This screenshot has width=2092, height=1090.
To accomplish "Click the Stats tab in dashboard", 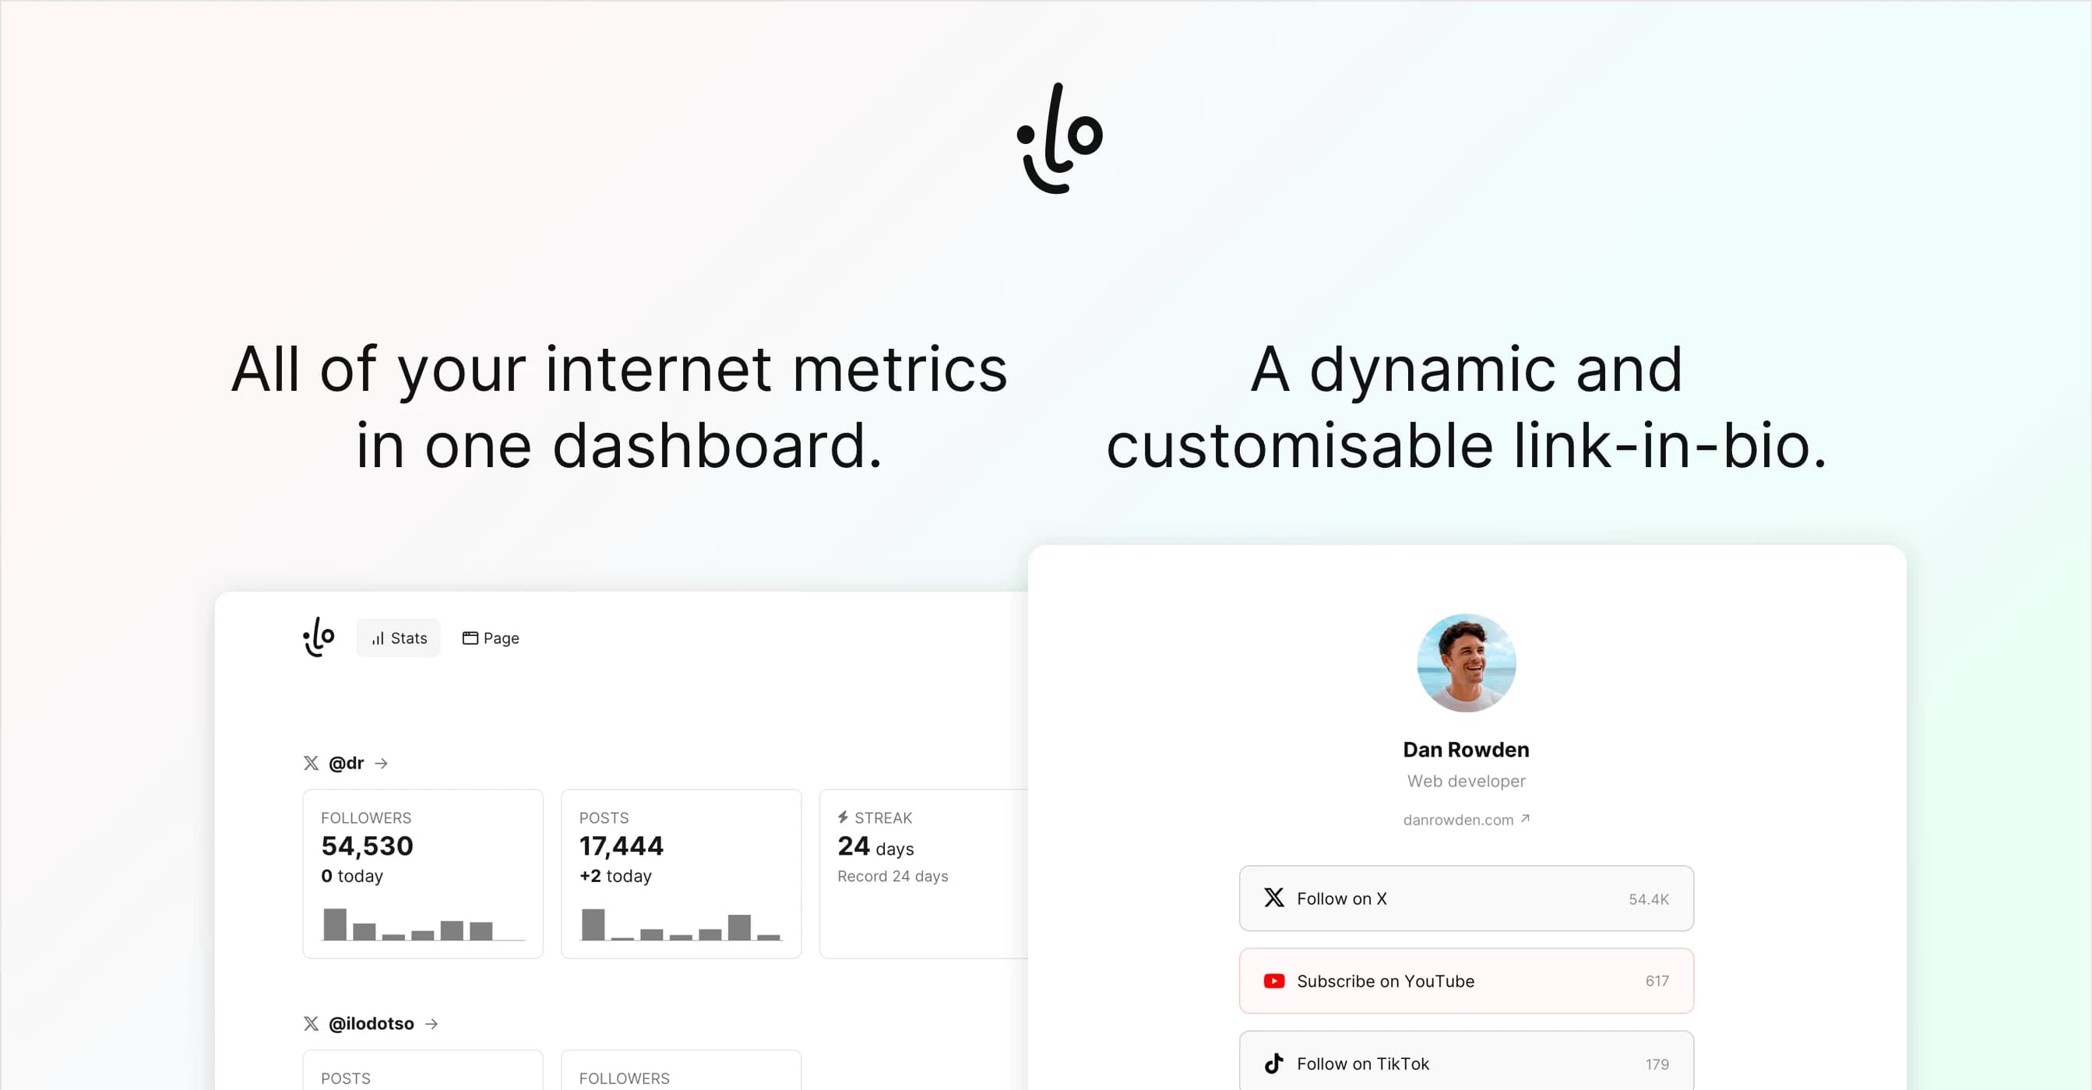I will [399, 638].
